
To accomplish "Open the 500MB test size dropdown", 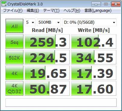I will pyautogui.click(x=49, y=22).
